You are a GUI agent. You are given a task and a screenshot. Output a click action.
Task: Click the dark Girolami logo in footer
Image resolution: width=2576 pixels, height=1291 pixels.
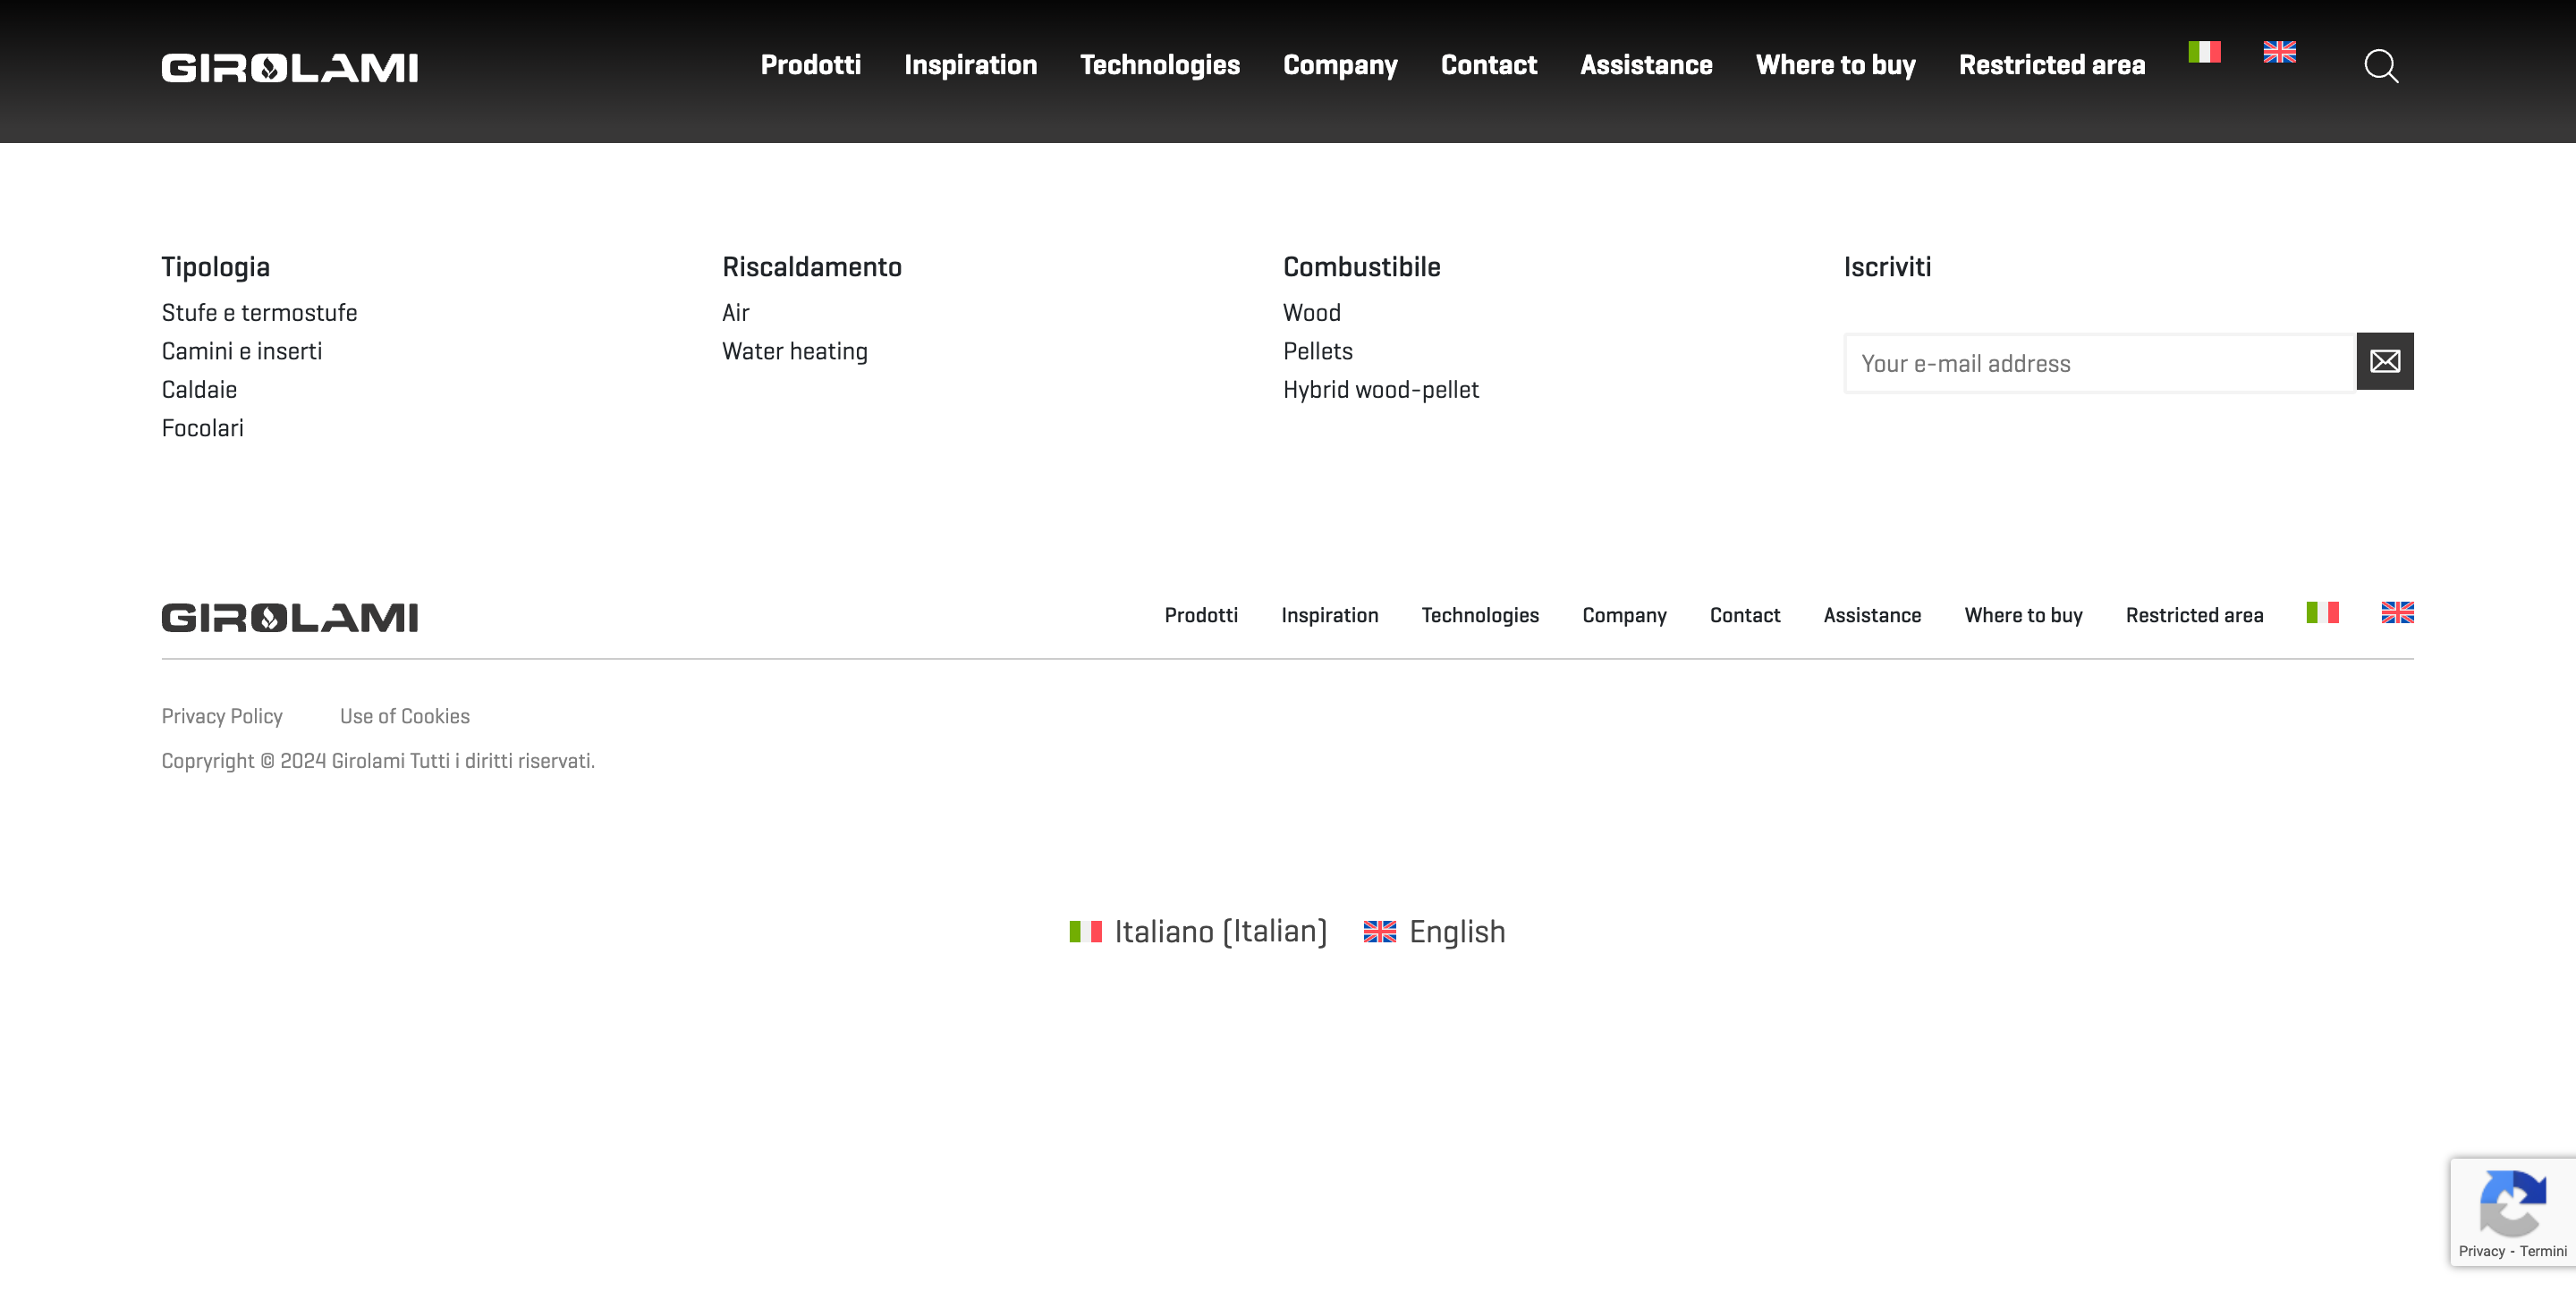pos(290,618)
